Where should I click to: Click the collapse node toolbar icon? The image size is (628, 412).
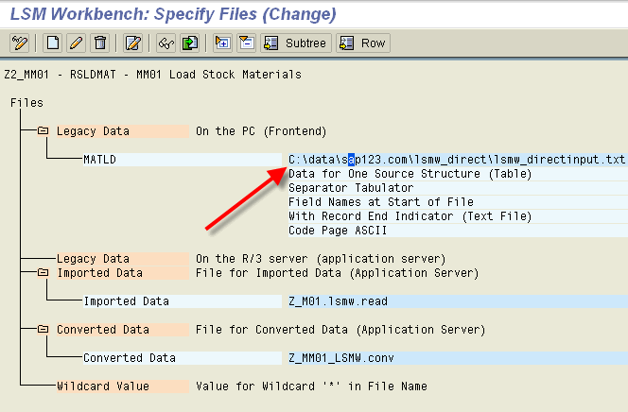click(x=246, y=43)
